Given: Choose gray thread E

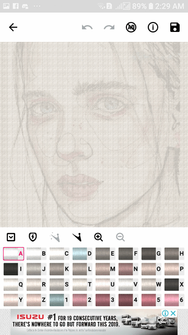Looking at the screenshot, I should tap(105, 253).
